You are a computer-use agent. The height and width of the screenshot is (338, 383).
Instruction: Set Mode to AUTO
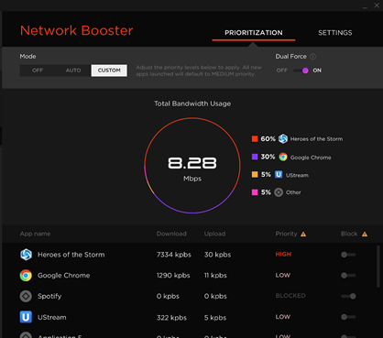73,71
